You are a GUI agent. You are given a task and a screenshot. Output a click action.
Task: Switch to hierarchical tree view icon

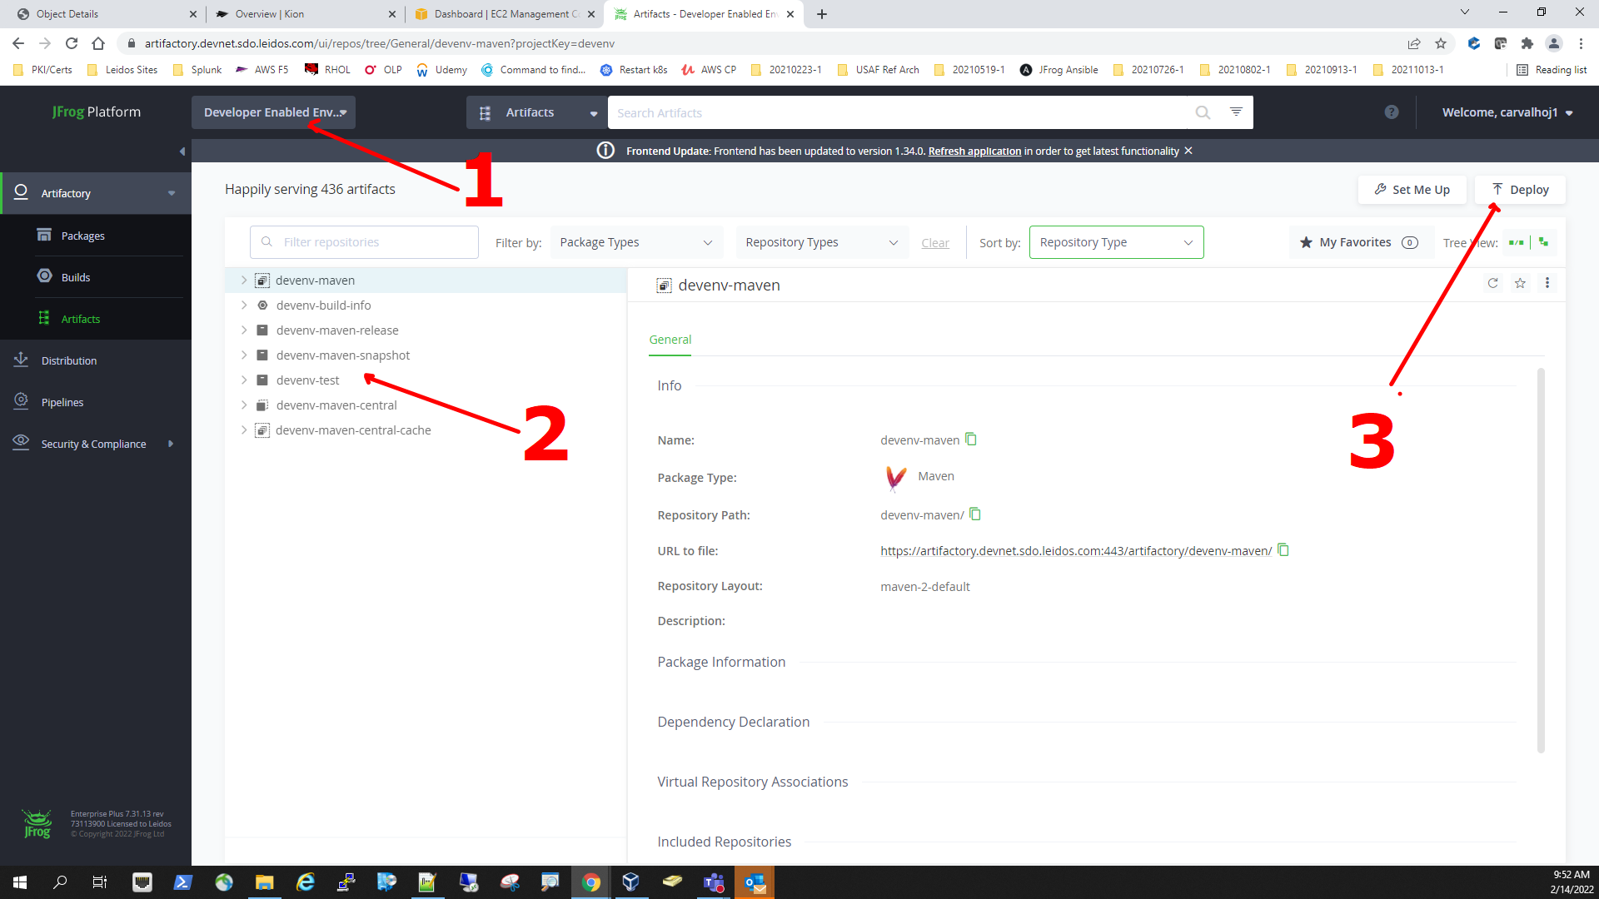point(1544,241)
